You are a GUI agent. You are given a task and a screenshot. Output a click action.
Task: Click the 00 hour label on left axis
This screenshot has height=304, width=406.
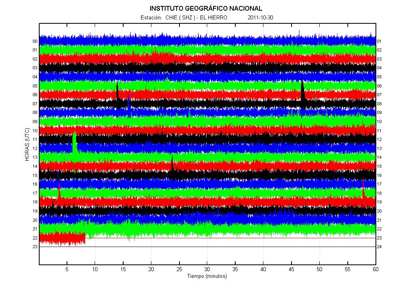click(35, 42)
